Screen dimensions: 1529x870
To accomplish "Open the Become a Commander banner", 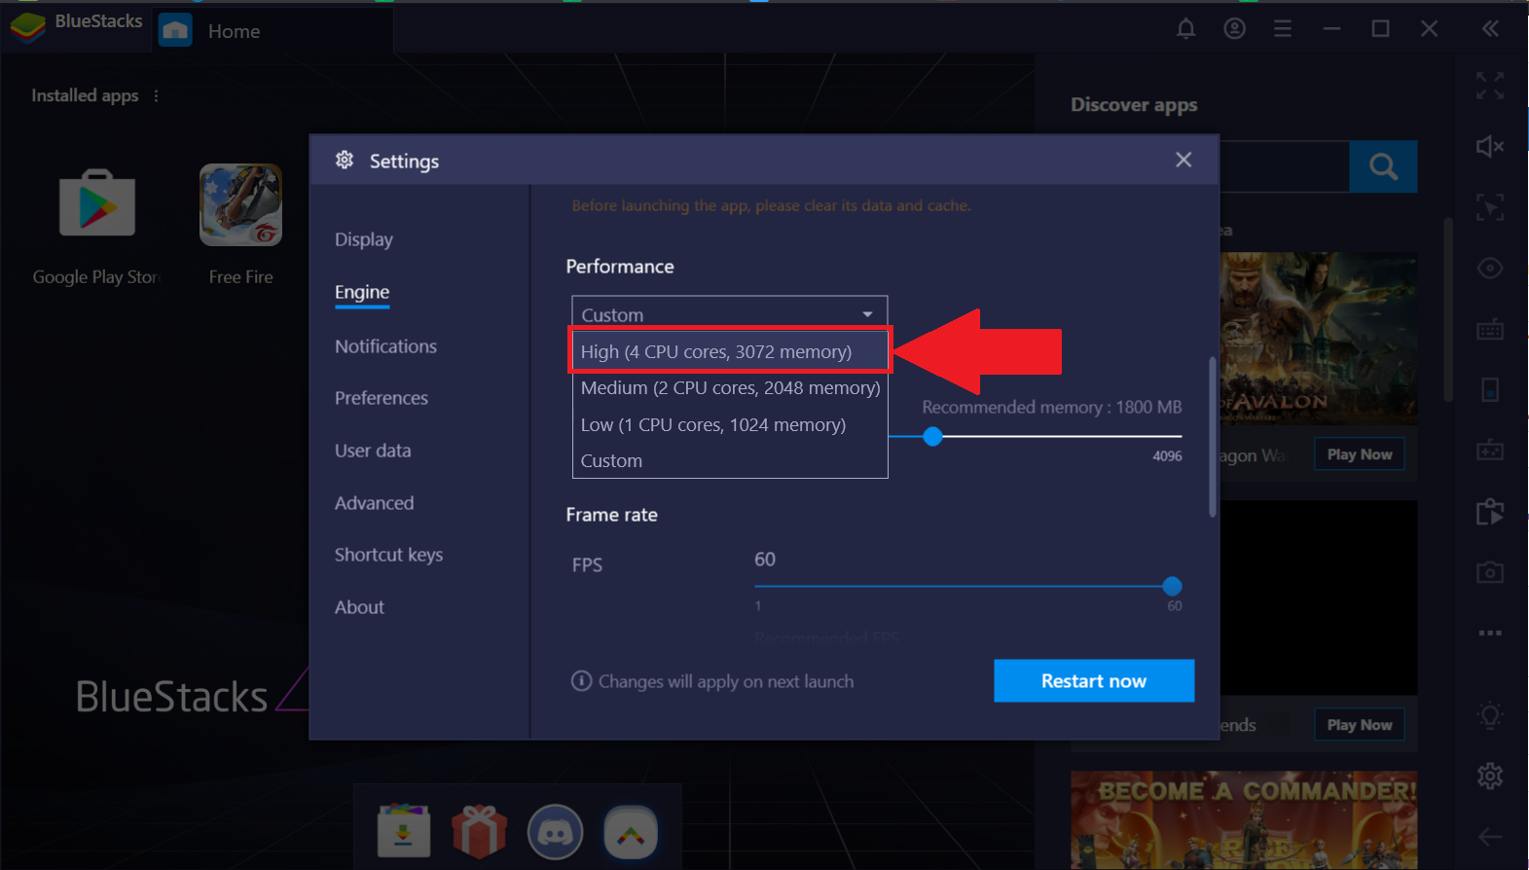I will point(1244,819).
